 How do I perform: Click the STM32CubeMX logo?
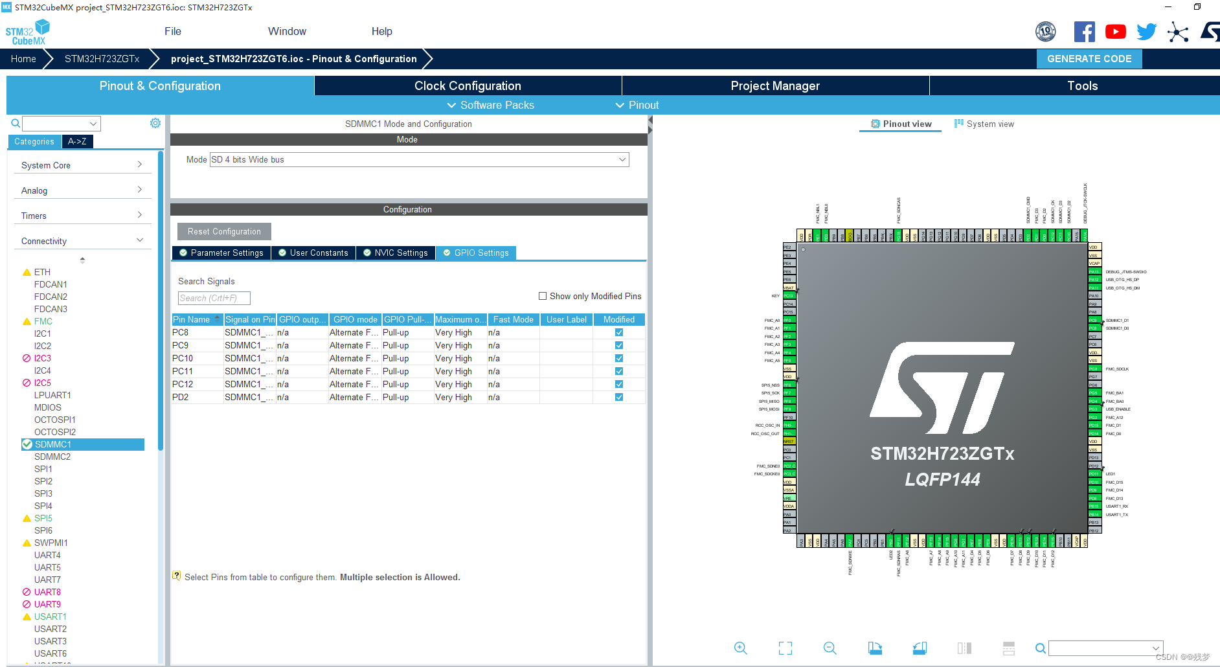pos(27,32)
